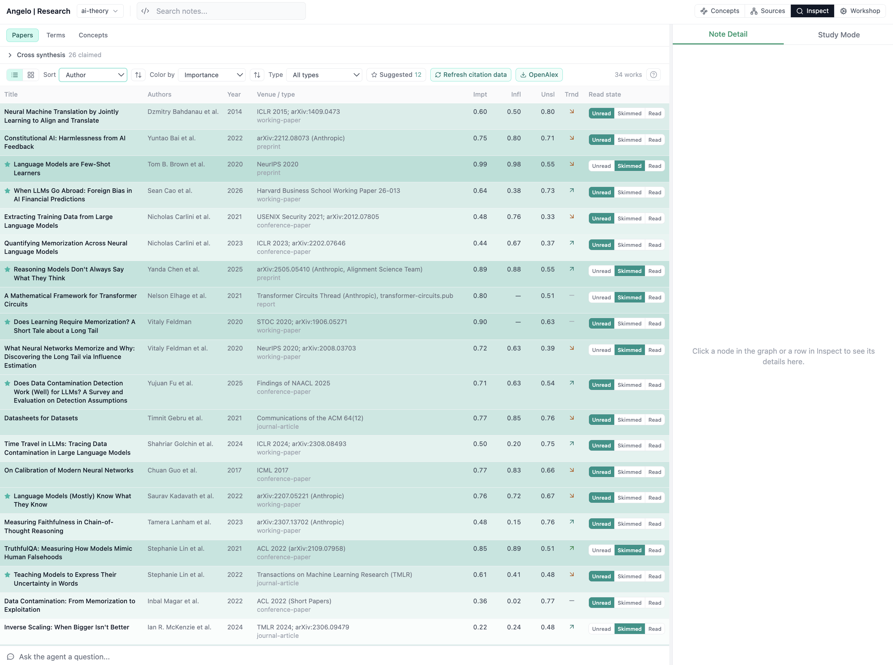Mark Neural Machine Translation as Skimmed

click(x=629, y=114)
